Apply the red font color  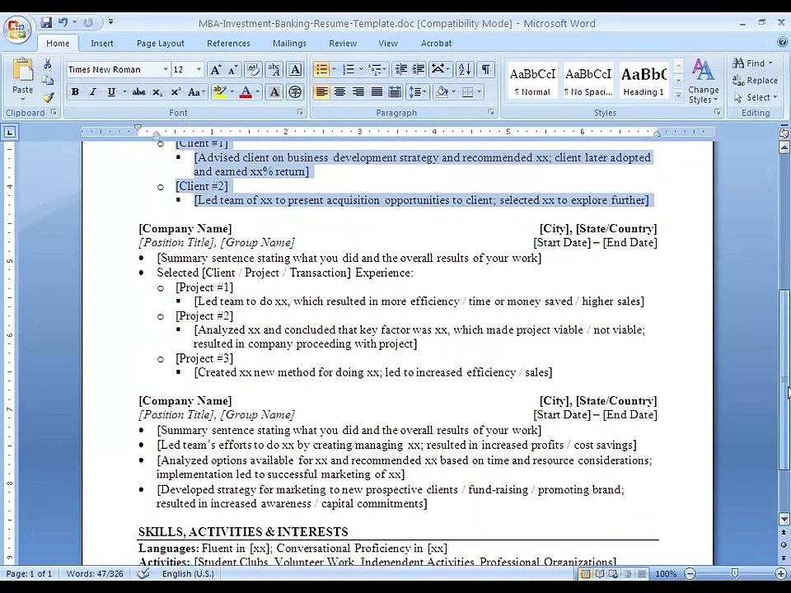click(x=246, y=91)
